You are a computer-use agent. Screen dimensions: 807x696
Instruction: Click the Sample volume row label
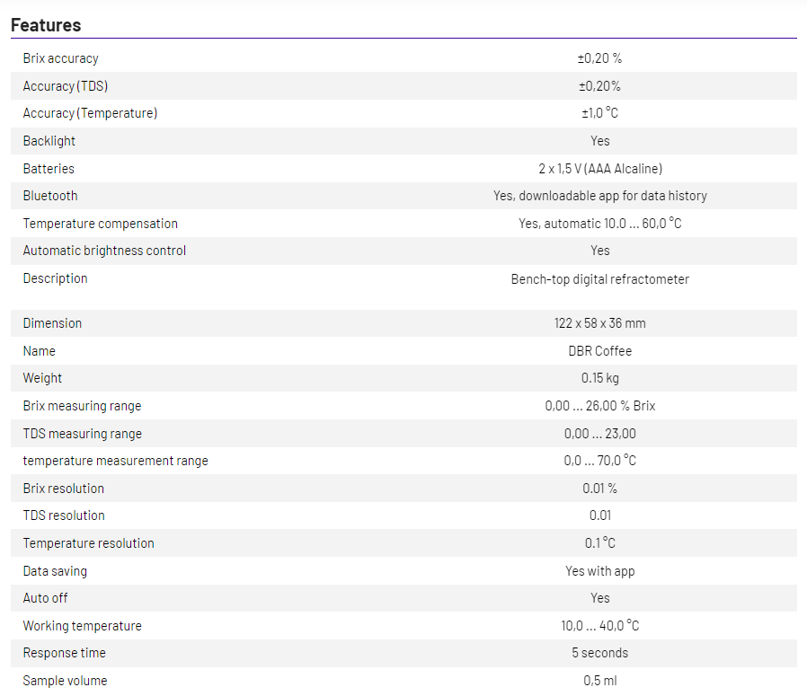click(x=65, y=681)
